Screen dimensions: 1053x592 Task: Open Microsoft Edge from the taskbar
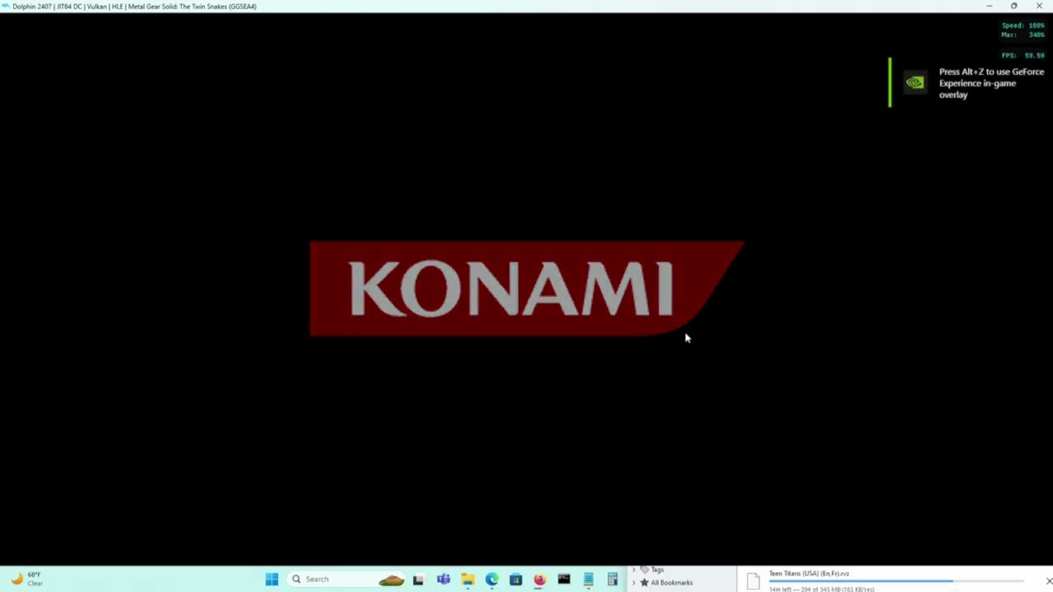coord(492,580)
